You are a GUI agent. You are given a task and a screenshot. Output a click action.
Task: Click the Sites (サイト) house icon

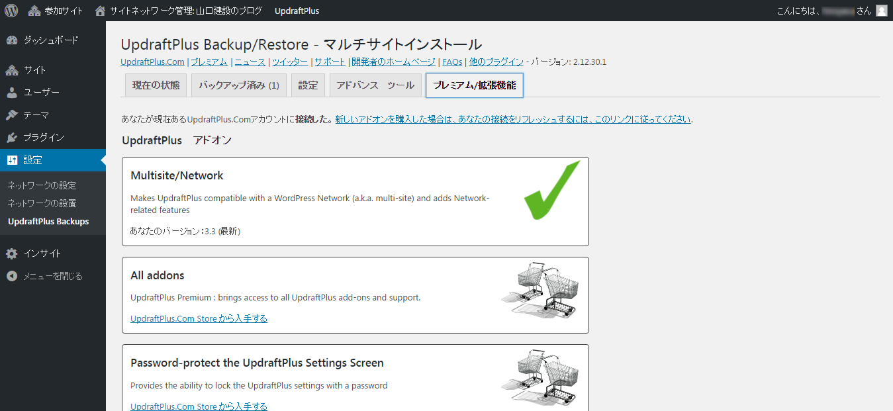pyautogui.click(x=12, y=70)
